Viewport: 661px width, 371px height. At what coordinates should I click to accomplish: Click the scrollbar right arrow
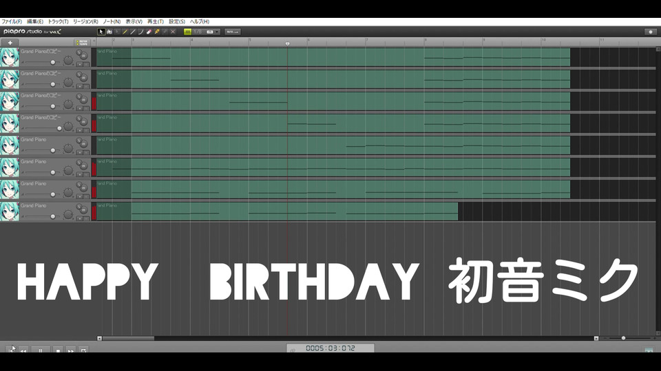coord(596,338)
